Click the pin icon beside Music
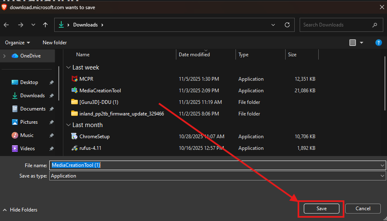 click(52, 135)
